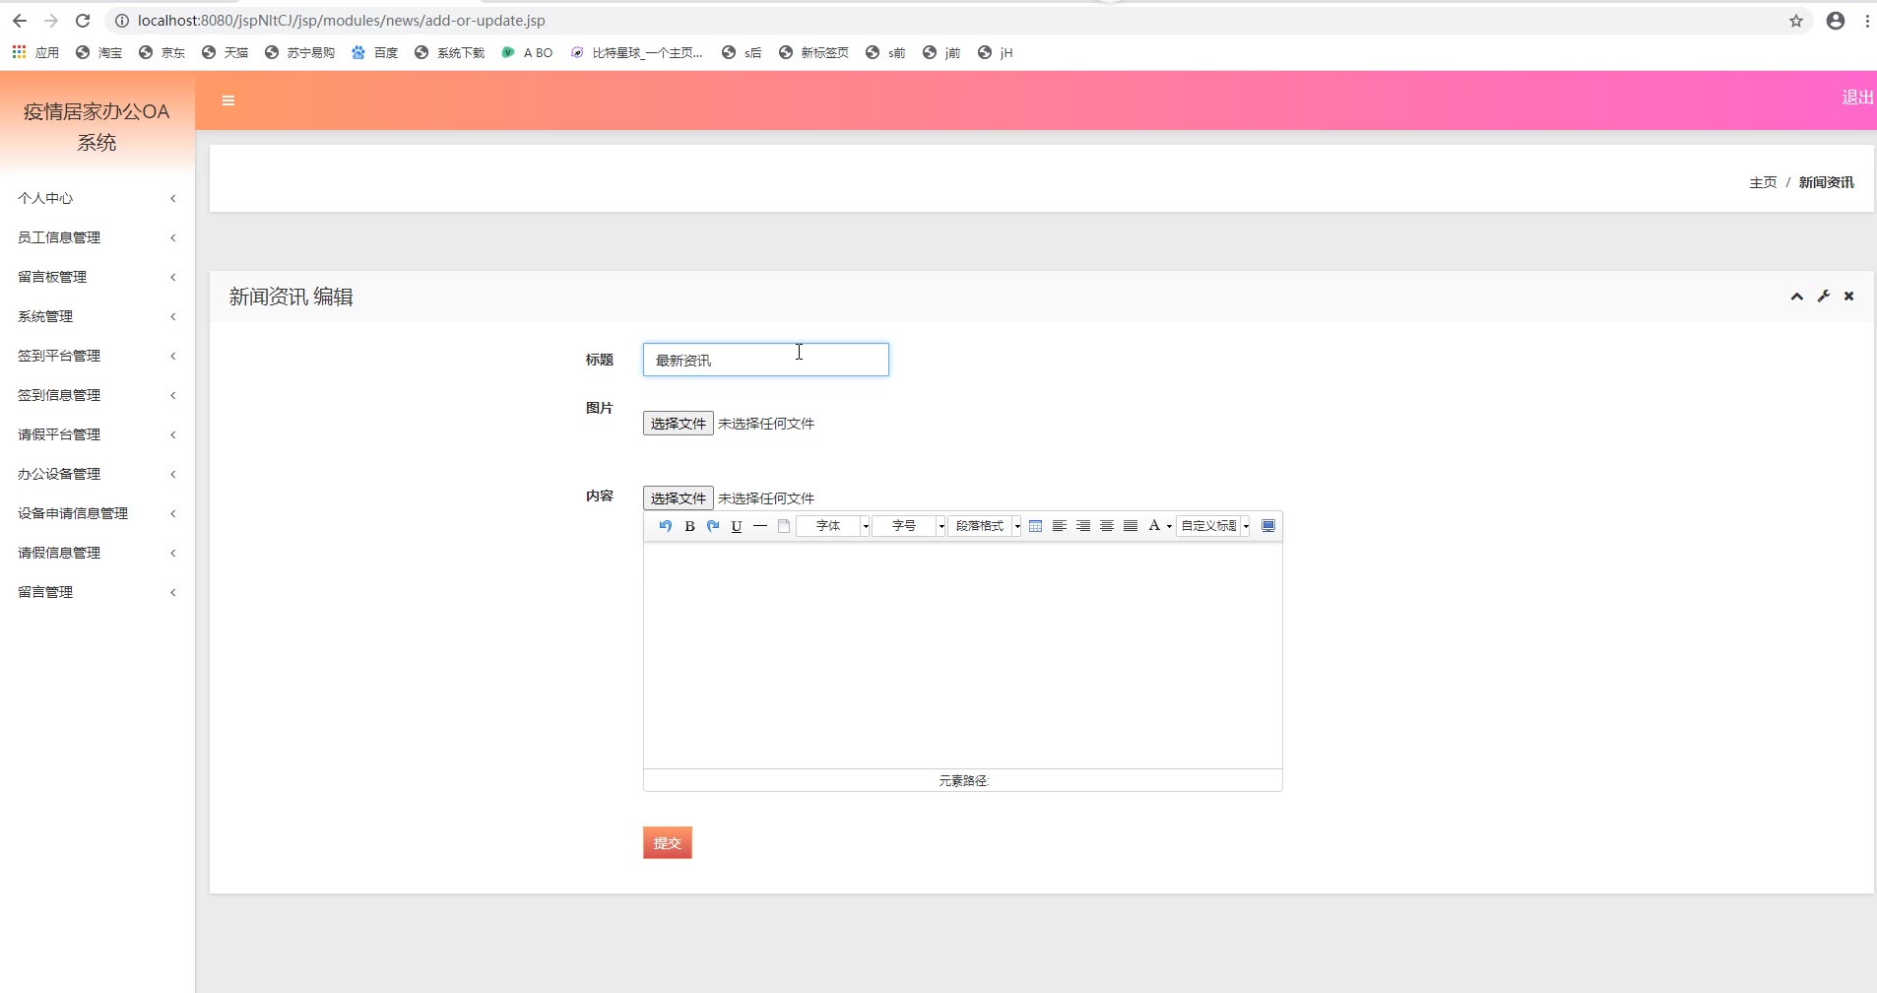Reload the page in the browser
Screen dimensions: 1877x993
[83, 21]
